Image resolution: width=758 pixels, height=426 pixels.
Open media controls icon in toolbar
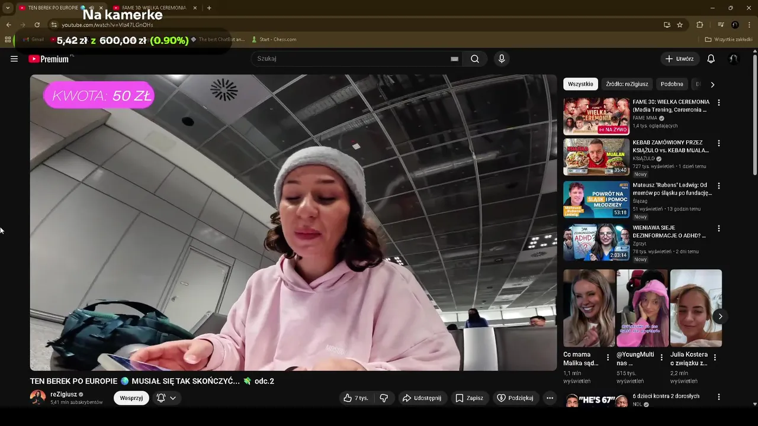(x=721, y=25)
